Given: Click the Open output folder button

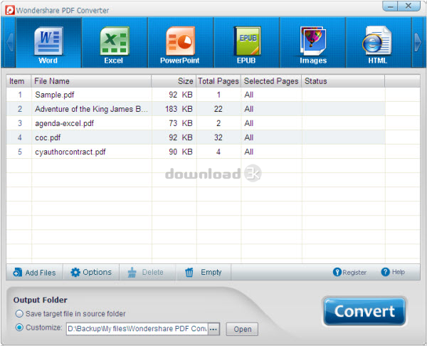Looking at the screenshot, I should pyautogui.click(x=242, y=329).
